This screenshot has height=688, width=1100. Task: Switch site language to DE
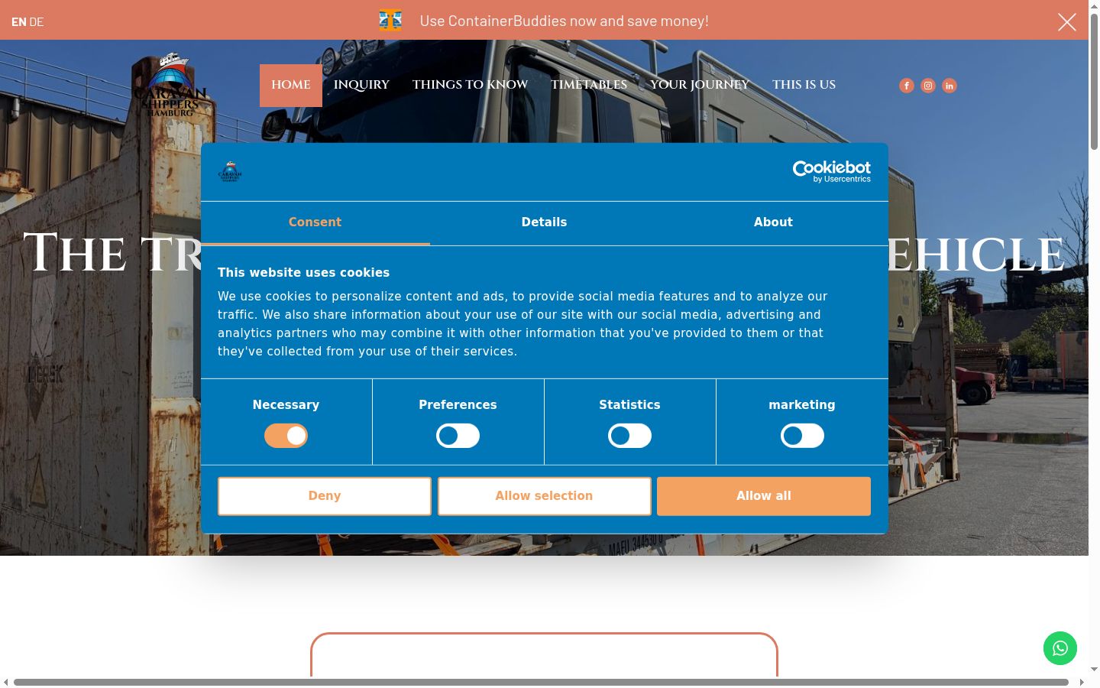(37, 22)
